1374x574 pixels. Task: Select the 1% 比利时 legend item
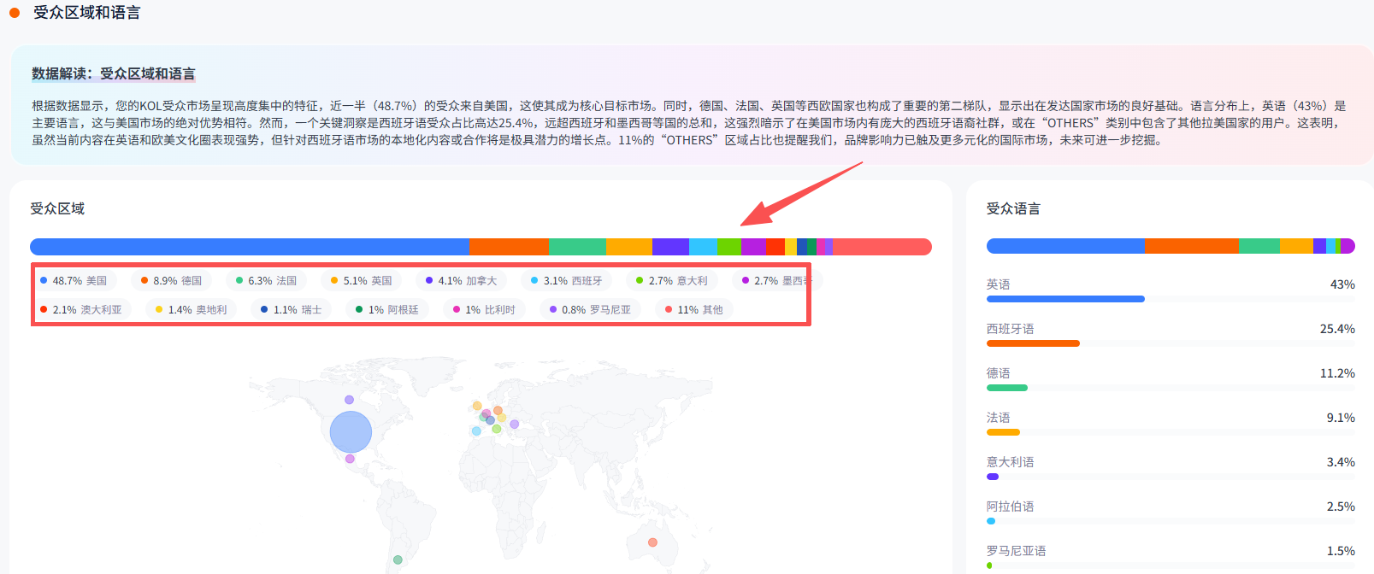(x=485, y=309)
